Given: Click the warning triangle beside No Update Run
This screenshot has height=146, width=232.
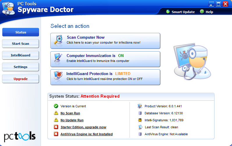Looking at the screenshot, I should [x=56, y=120].
